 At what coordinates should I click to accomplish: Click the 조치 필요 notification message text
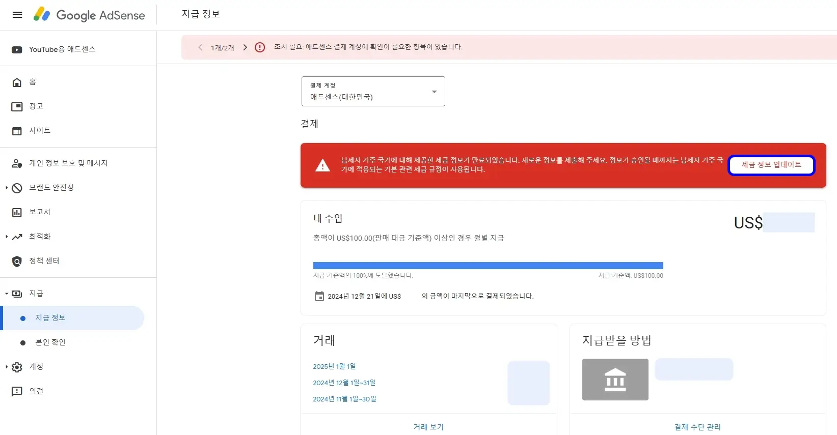368,47
